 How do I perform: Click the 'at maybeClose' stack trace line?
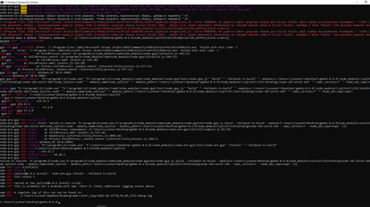pos(61,136)
